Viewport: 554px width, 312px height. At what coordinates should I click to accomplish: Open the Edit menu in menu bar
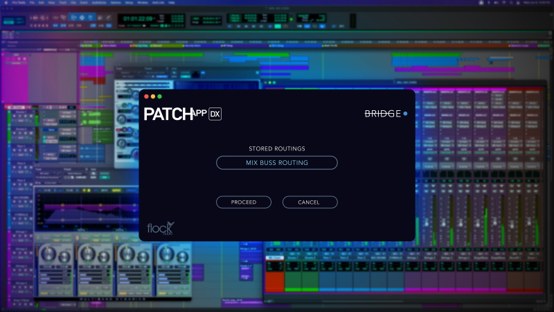[42, 3]
